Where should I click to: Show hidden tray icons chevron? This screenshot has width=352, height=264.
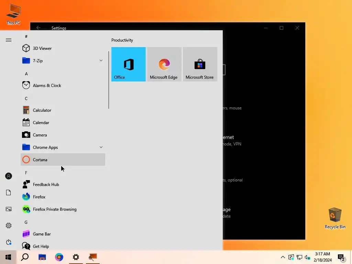pos(283,257)
